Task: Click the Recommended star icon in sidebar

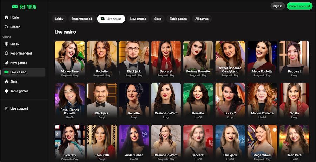Action: click(6, 54)
